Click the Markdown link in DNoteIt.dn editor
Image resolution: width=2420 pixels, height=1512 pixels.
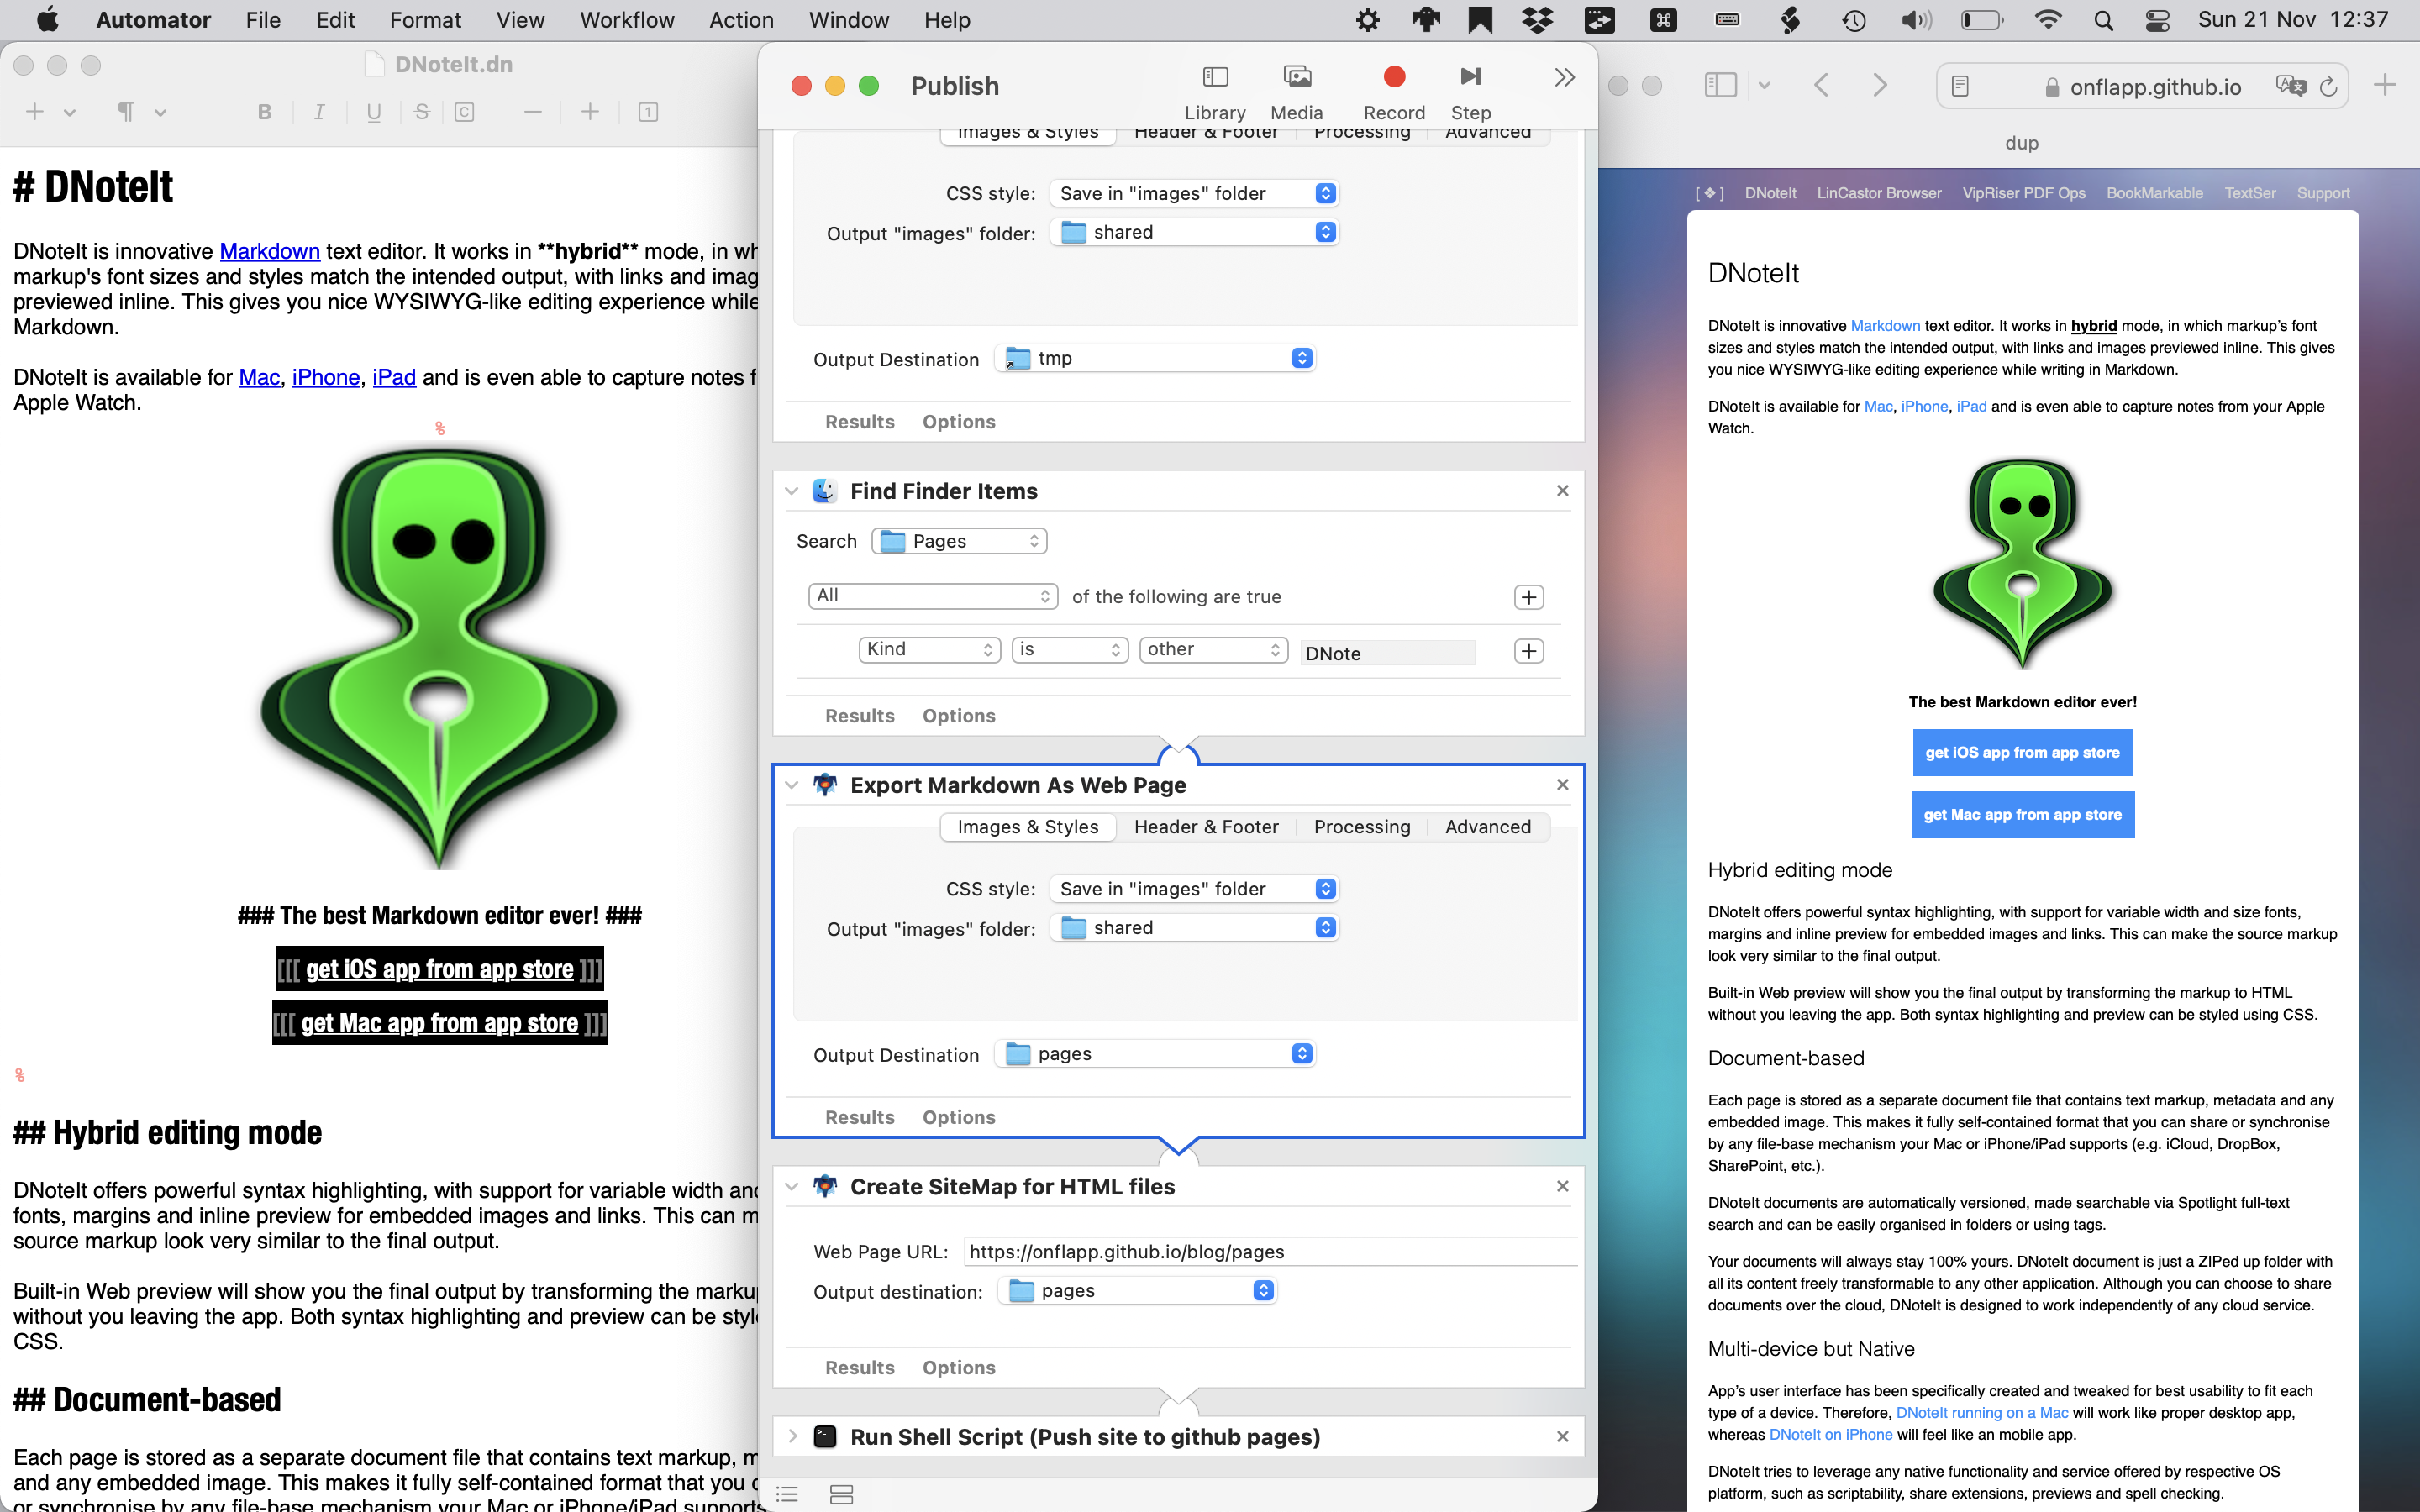270,251
